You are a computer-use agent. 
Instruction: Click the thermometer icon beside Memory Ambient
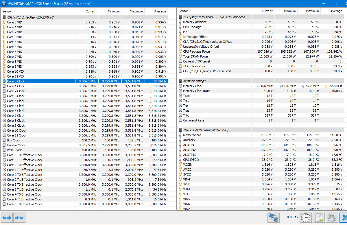click(180, 22)
